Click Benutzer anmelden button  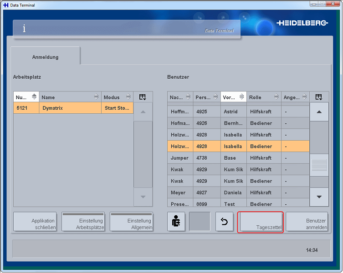(x=307, y=222)
